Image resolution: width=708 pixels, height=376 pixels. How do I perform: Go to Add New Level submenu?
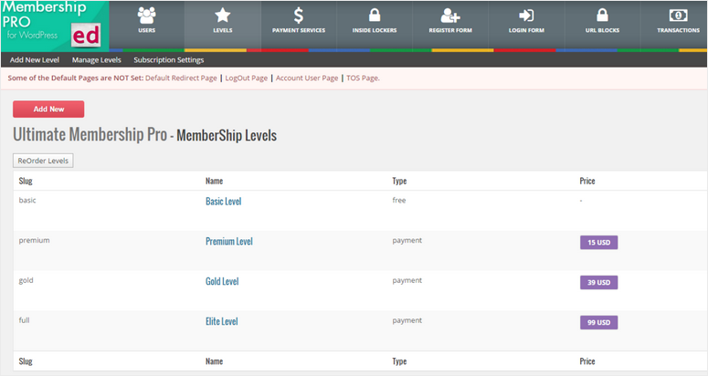click(35, 60)
